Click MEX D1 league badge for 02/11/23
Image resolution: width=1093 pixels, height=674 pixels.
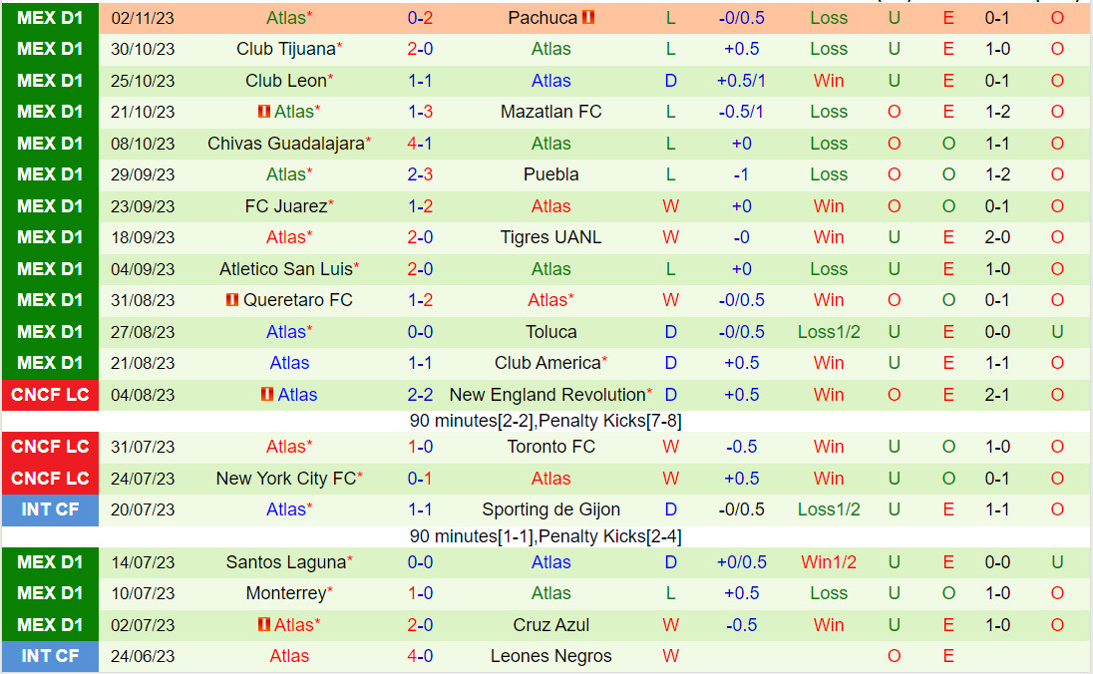[x=50, y=18]
